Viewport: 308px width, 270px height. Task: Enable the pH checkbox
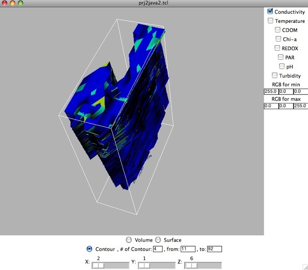pos(282,66)
